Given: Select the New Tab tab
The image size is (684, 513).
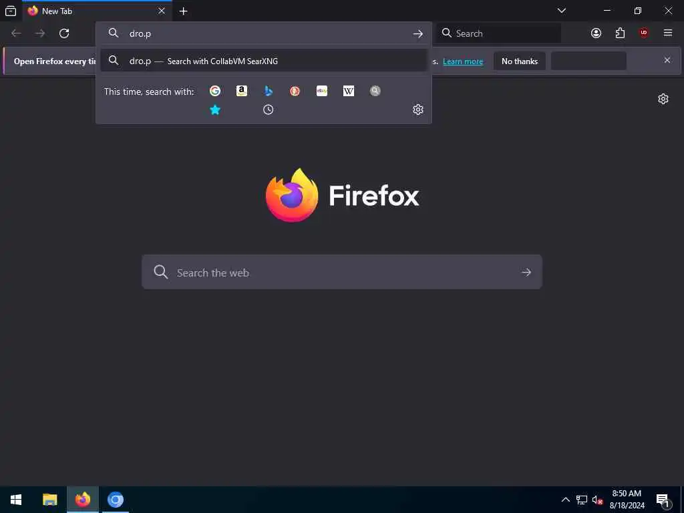Looking at the screenshot, I should pyautogui.click(x=97, y=11).
